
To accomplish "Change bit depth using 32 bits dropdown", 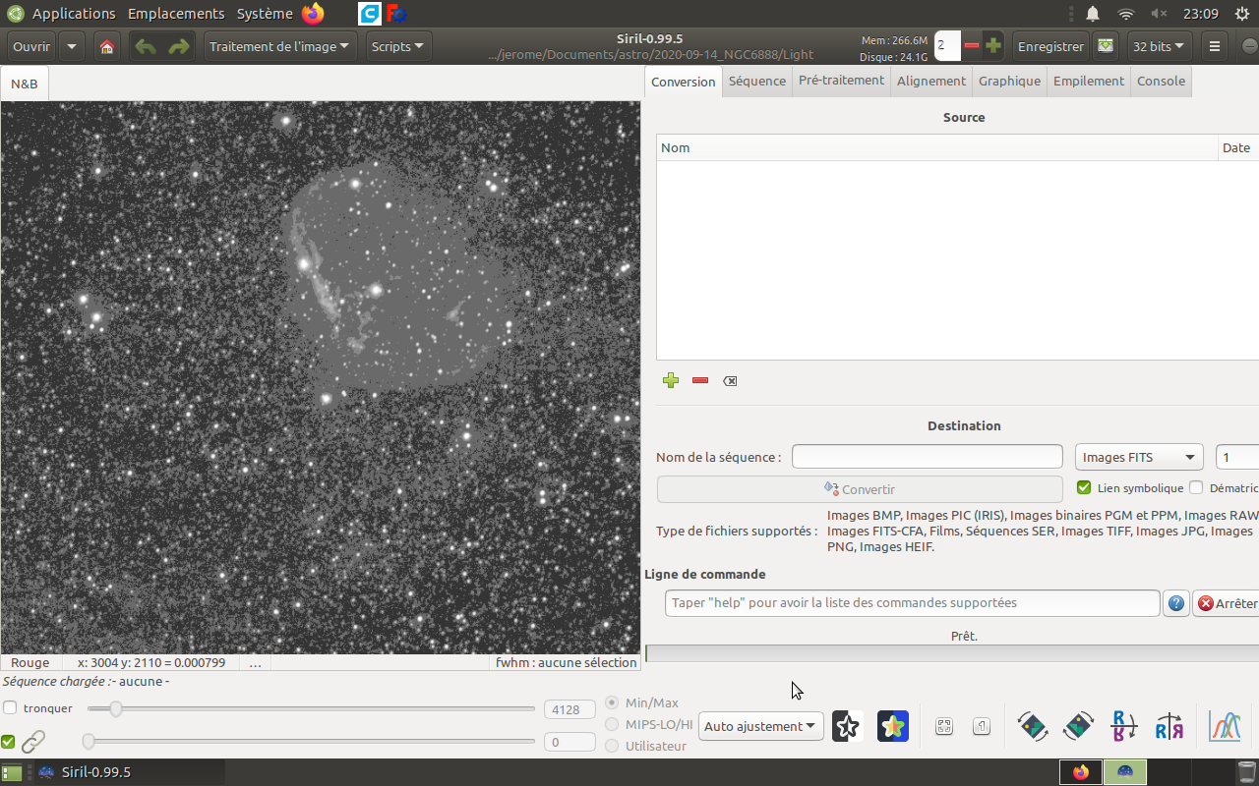I will point(1160,46).
